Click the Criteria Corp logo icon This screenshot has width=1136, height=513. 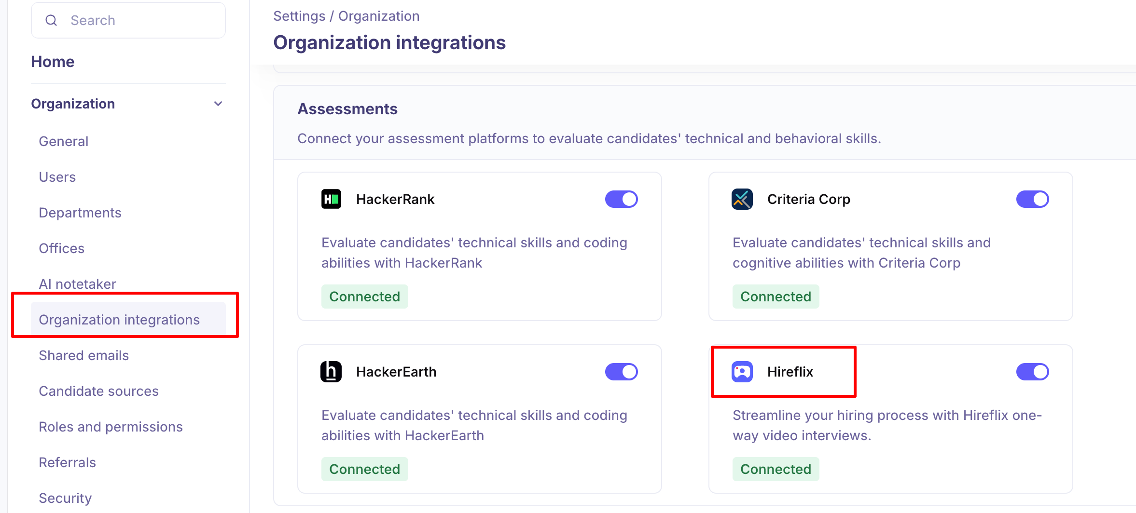pyautogui.click(x=742, y=199)
